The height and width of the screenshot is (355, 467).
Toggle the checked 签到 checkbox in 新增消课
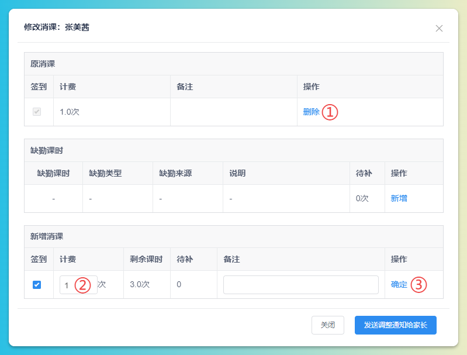(37, 285)
